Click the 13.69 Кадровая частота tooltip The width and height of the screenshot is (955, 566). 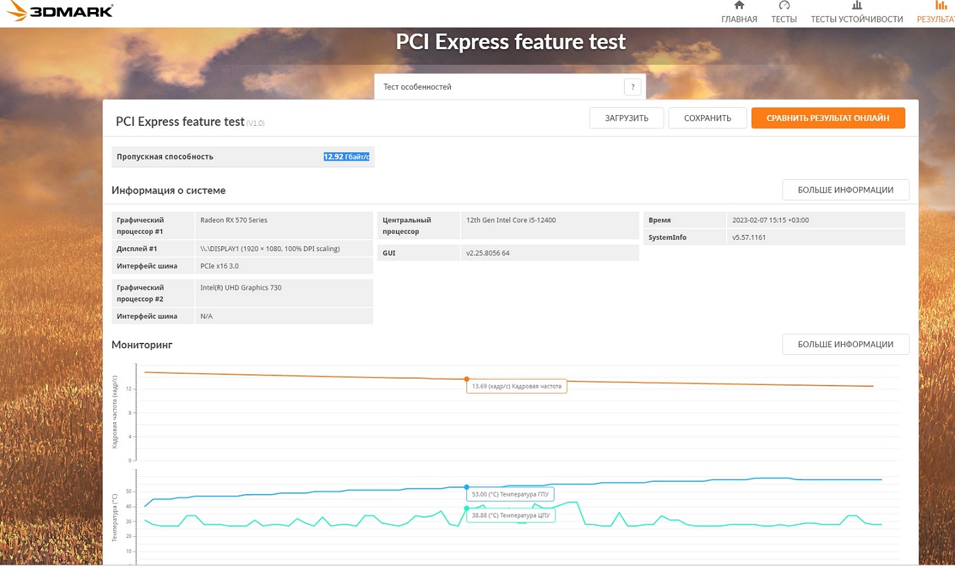[516, 386]
